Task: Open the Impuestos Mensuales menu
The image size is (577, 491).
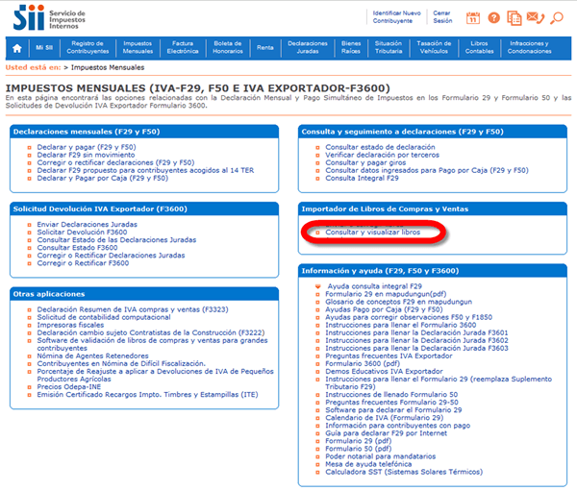Action: pos(138,46)
